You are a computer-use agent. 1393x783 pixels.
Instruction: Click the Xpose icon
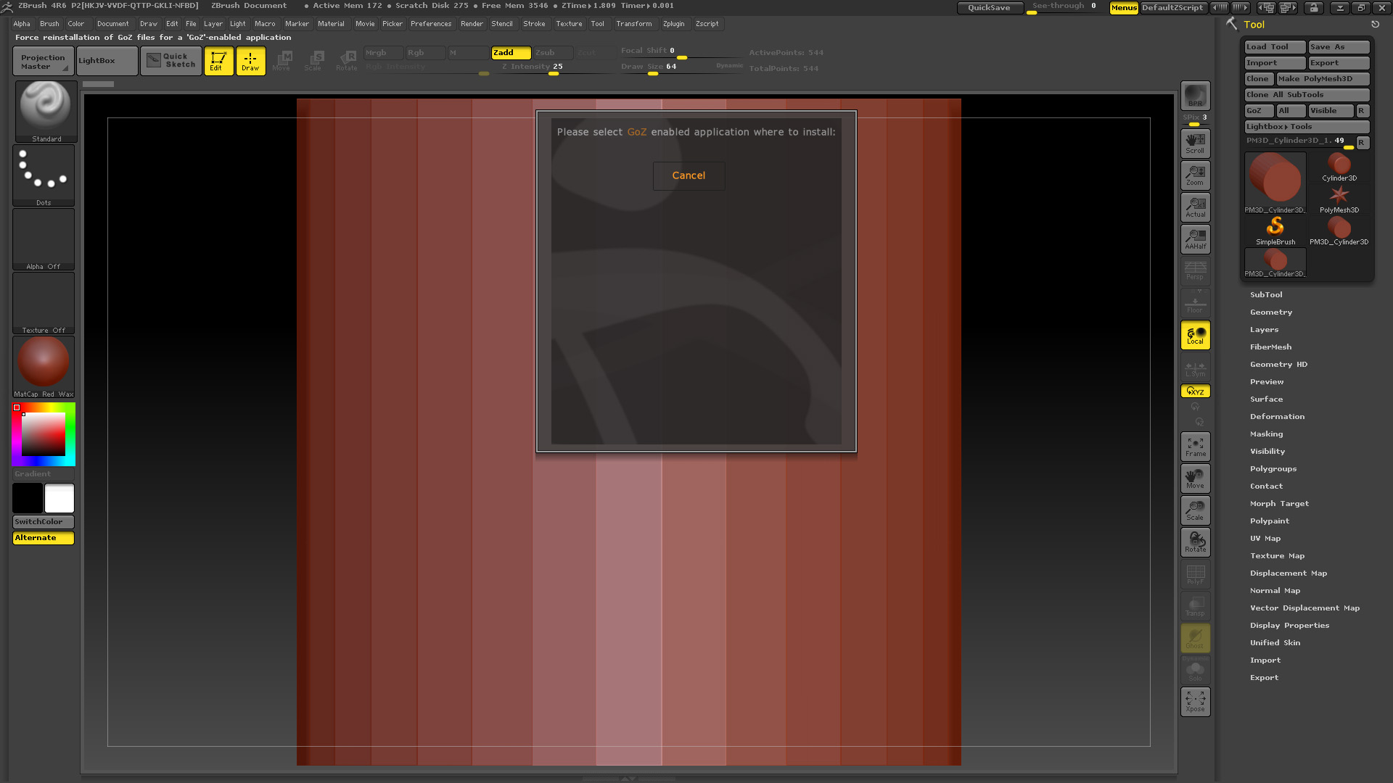point(1195,701)
